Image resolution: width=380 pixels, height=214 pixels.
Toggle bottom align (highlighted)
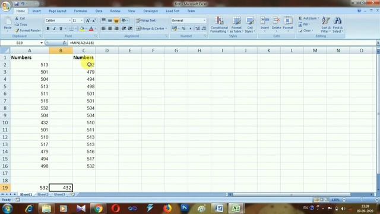point(116,20)
